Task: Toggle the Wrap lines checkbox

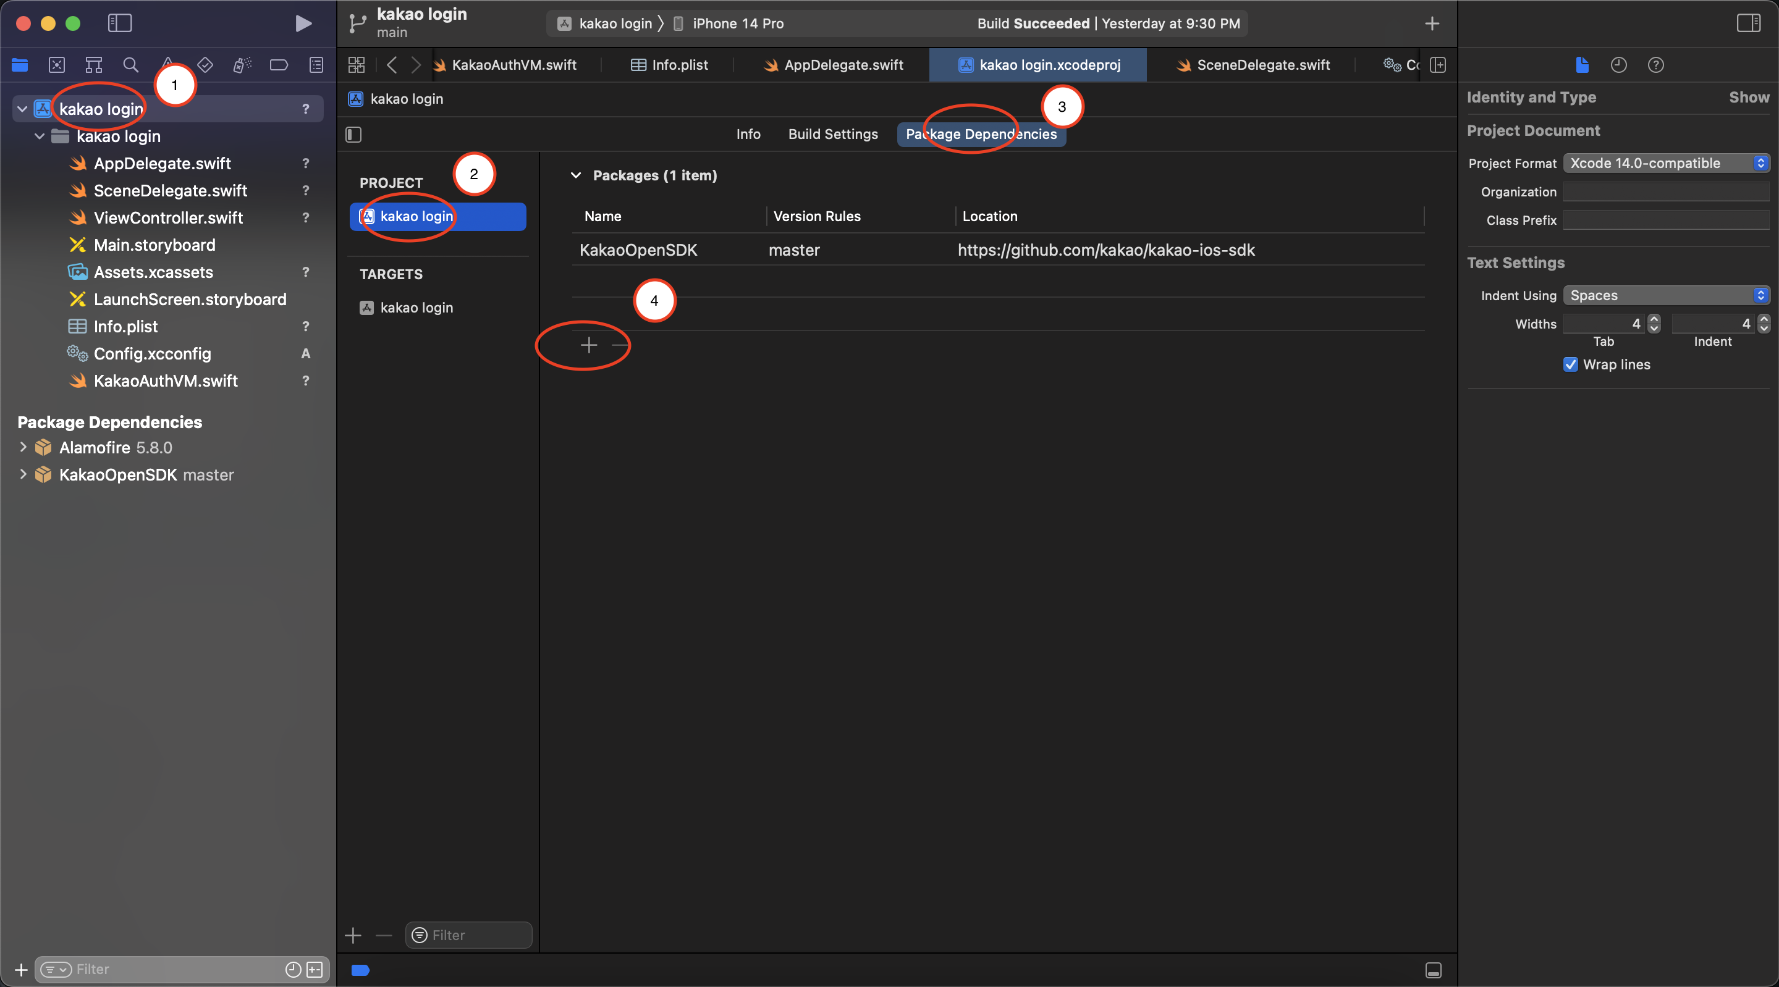Action: point(1570,364)
